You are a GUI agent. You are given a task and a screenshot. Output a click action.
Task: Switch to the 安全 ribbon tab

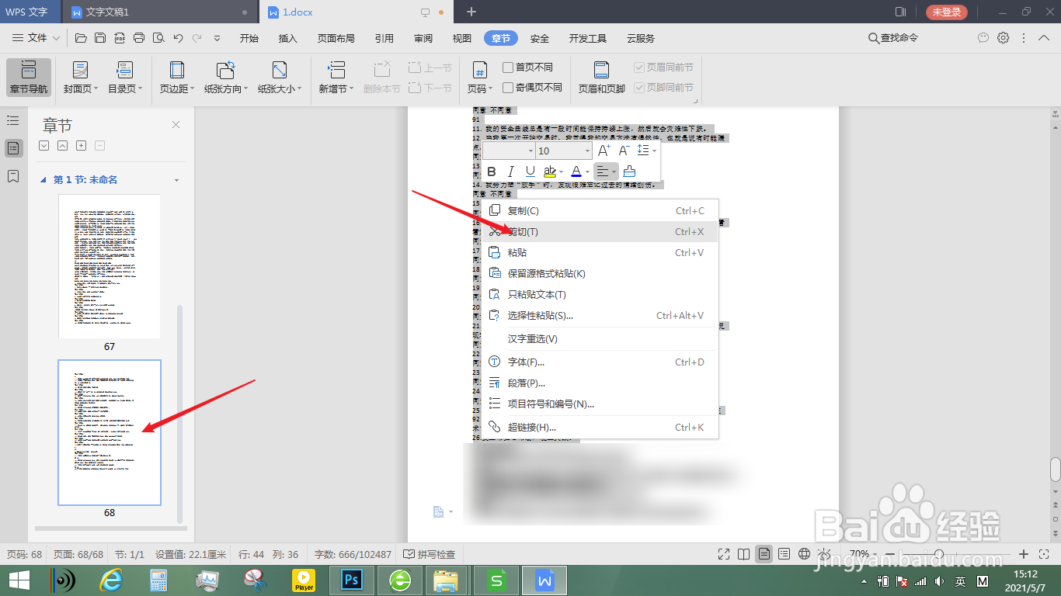[540, 38]
